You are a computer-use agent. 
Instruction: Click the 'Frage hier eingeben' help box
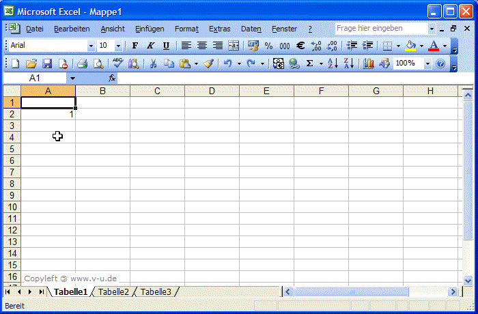[382, 29]
